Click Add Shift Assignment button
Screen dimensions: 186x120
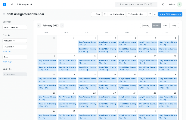[x=170, y=14]
